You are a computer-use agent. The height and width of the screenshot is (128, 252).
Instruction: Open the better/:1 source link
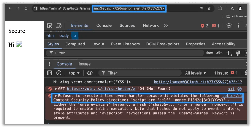pos(232,96)
